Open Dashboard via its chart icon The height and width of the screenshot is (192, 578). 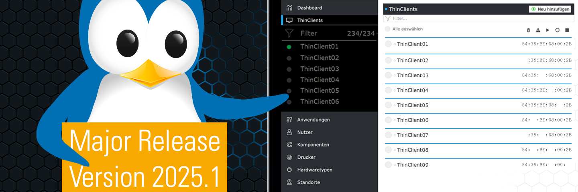289,8
